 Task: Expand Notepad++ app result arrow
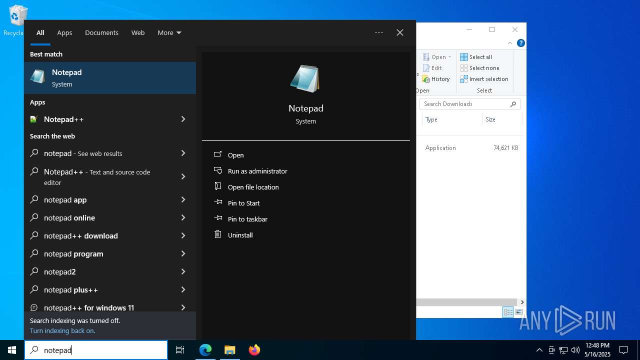(x=183, y=119)
